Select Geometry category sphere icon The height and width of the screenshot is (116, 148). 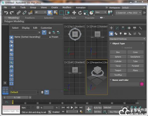[x=111, y=34]
